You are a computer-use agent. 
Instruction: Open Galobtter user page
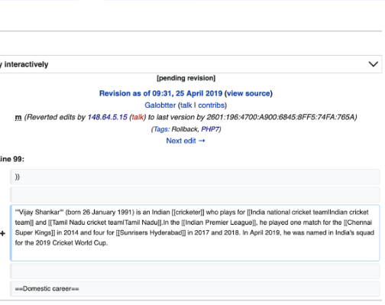(x=160, y=105)
